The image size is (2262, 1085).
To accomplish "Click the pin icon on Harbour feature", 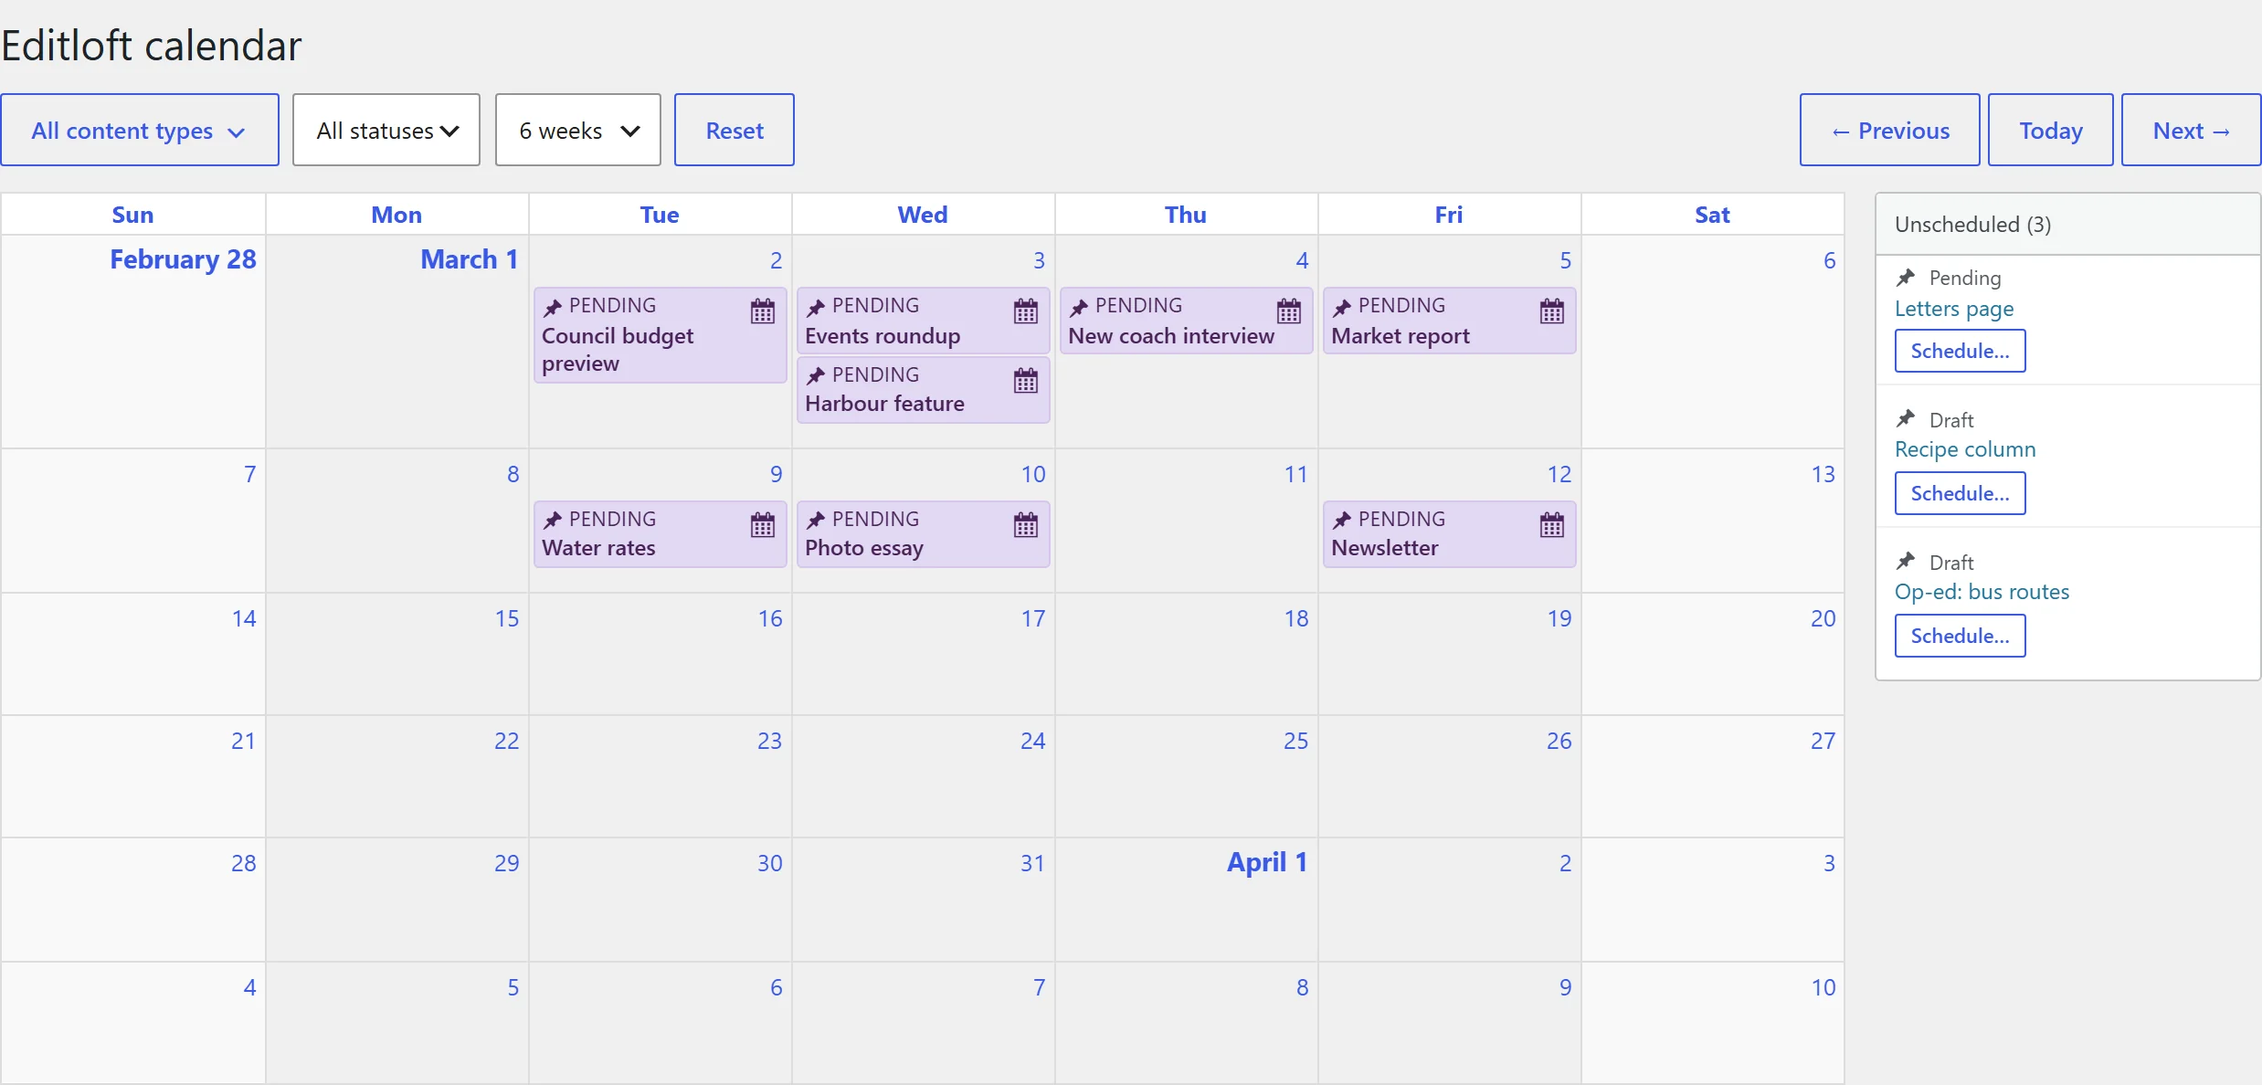I will coord(816,376).
